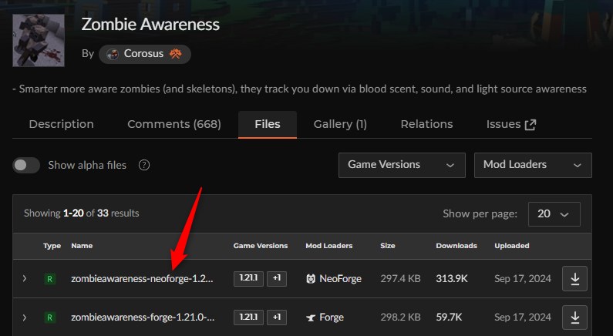Download the NeoForge file via download icon
613x336 pixels.
[574, 278]
